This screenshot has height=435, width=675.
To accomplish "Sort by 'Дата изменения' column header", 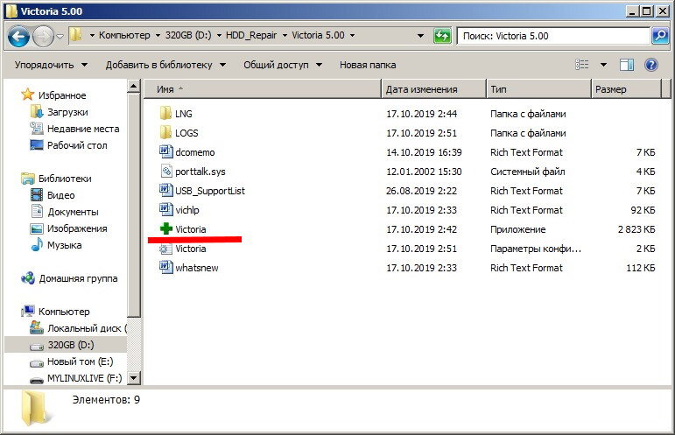I will 433,89.
